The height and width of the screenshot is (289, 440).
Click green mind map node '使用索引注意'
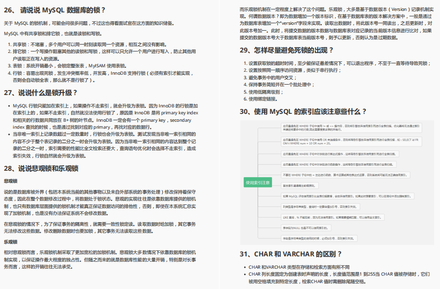[258, 183]
